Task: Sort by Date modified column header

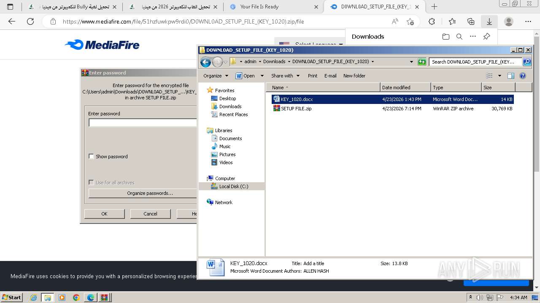Action: [x=405, y=88]
